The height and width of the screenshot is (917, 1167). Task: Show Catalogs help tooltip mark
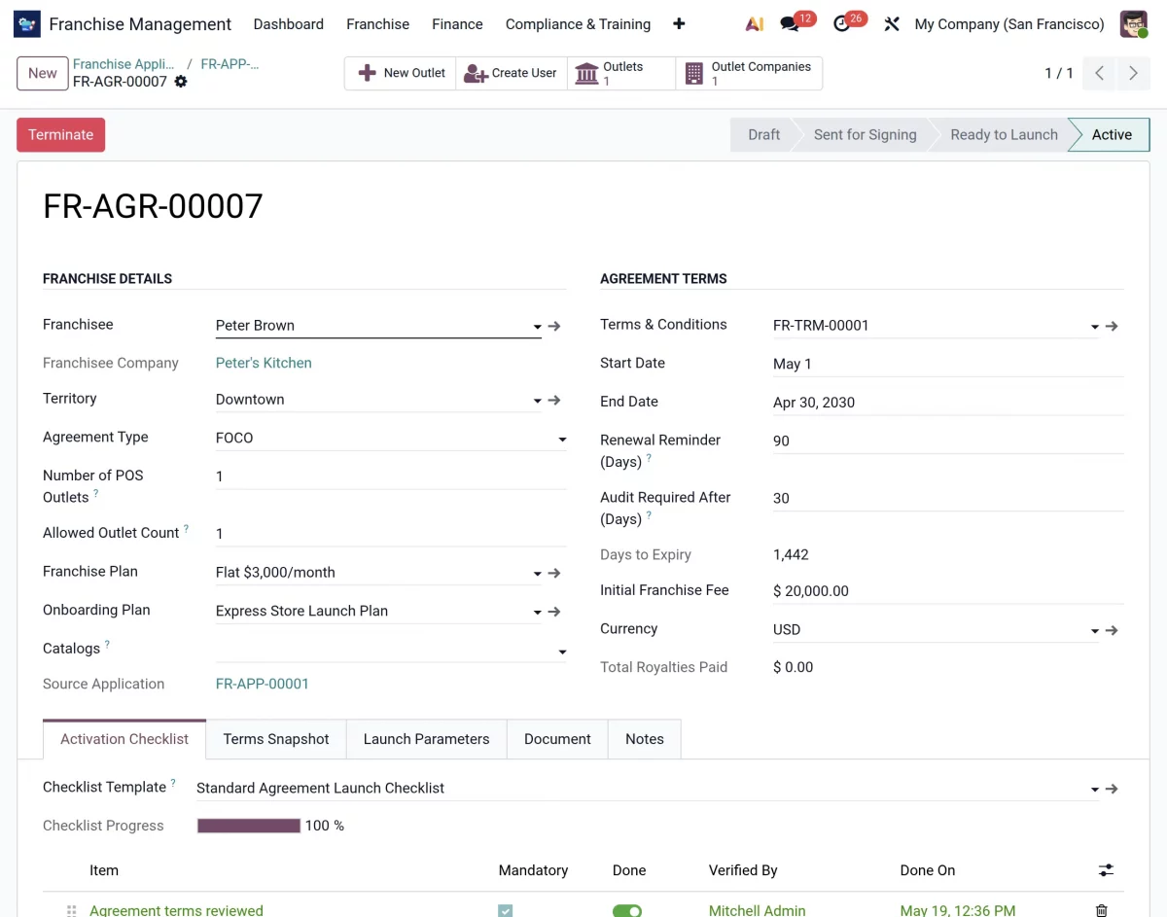(107, 645)
